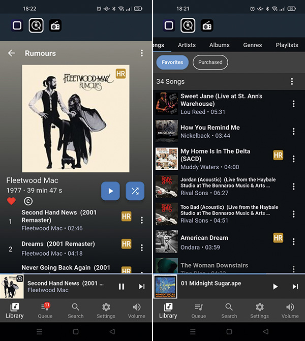Open the Rumours album overflow menu
Screen dimensions: 305x341
tap(142, 53)
